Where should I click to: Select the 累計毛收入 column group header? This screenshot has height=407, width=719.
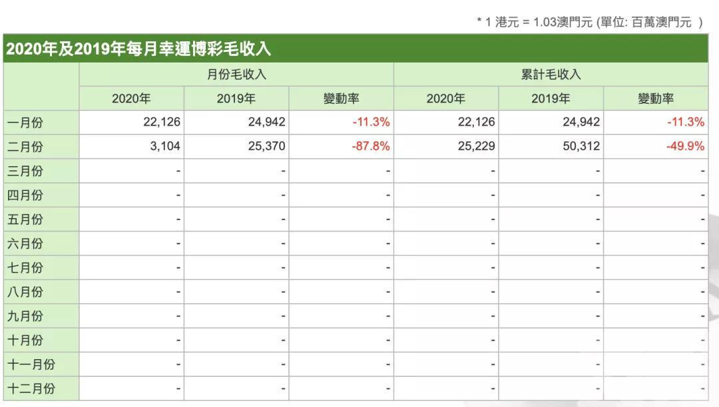(x=550, y=73)
